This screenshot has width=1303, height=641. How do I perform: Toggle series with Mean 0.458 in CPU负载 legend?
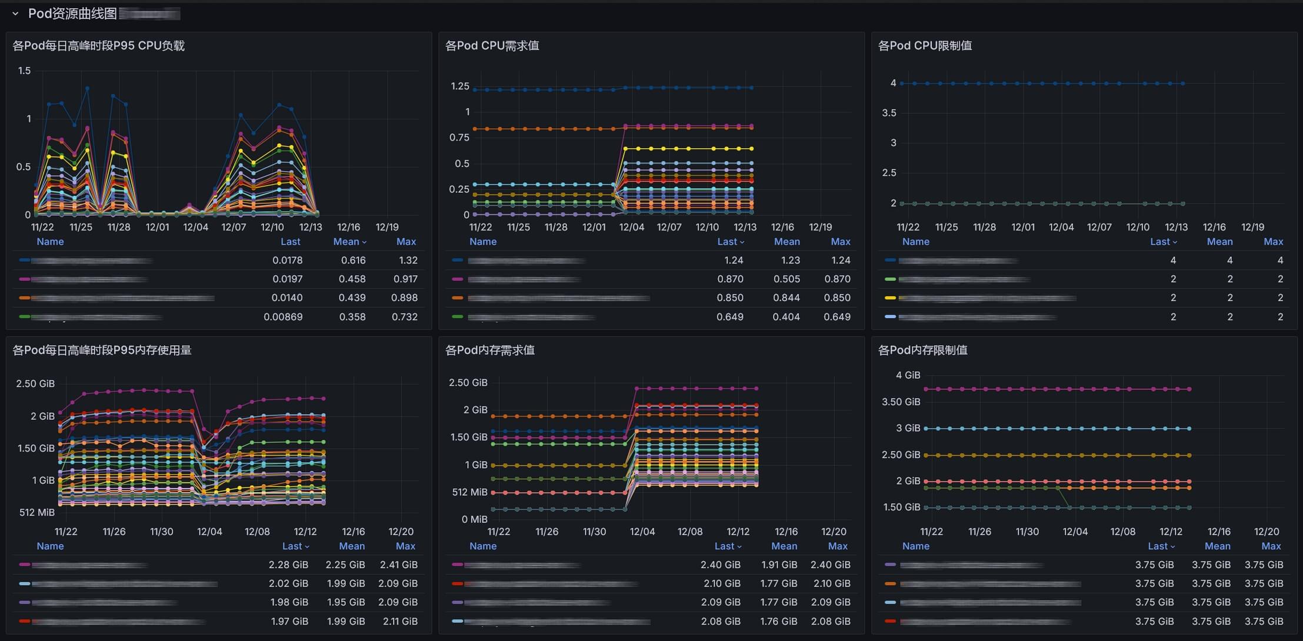point(88,279)
